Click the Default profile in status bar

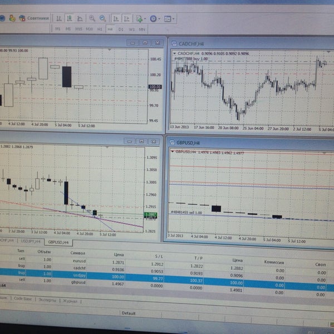129,313
